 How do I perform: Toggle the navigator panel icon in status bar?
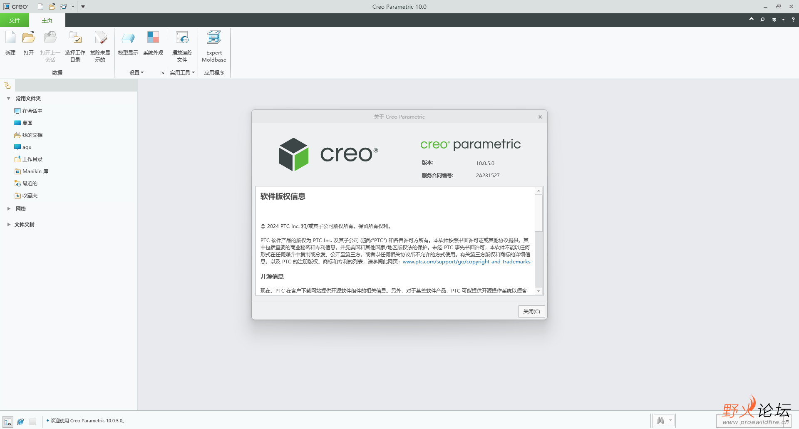point(7,422)
